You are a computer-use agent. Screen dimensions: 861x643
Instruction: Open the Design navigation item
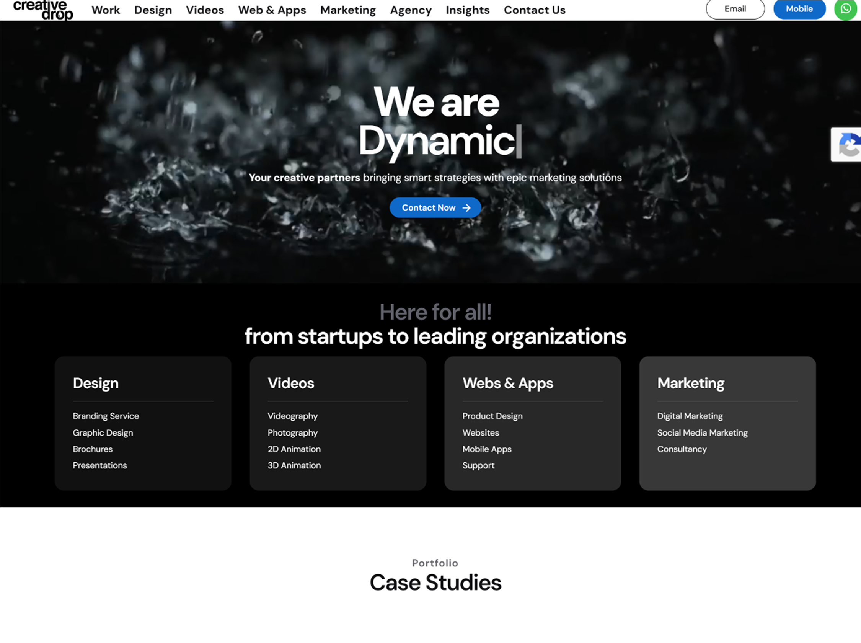(x=153, y=10)
